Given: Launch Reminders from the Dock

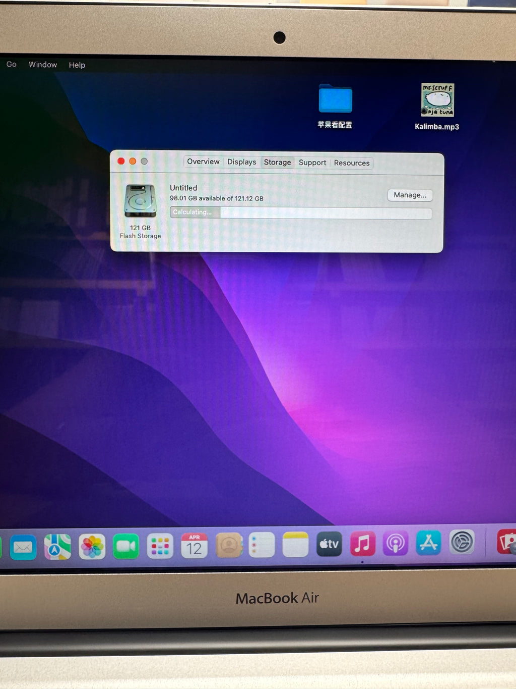Looking at the screenshot, I should click(262, 545).
